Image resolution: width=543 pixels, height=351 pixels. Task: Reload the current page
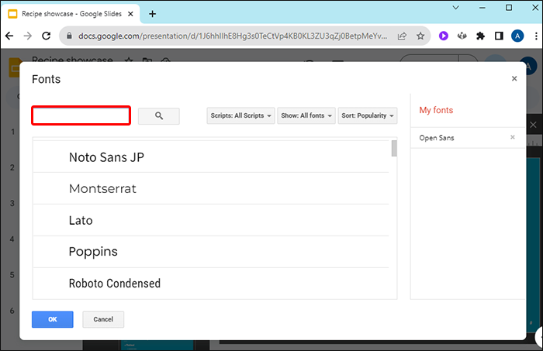(x=47, y=36)
